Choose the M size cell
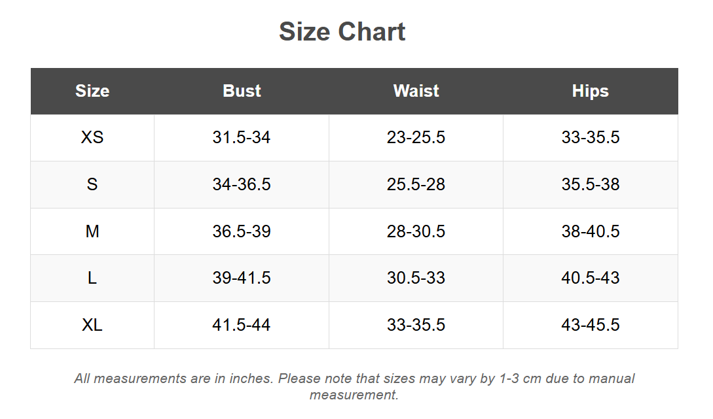The height and width of the screenshot is (419, 713). click(x=92, y=231)
